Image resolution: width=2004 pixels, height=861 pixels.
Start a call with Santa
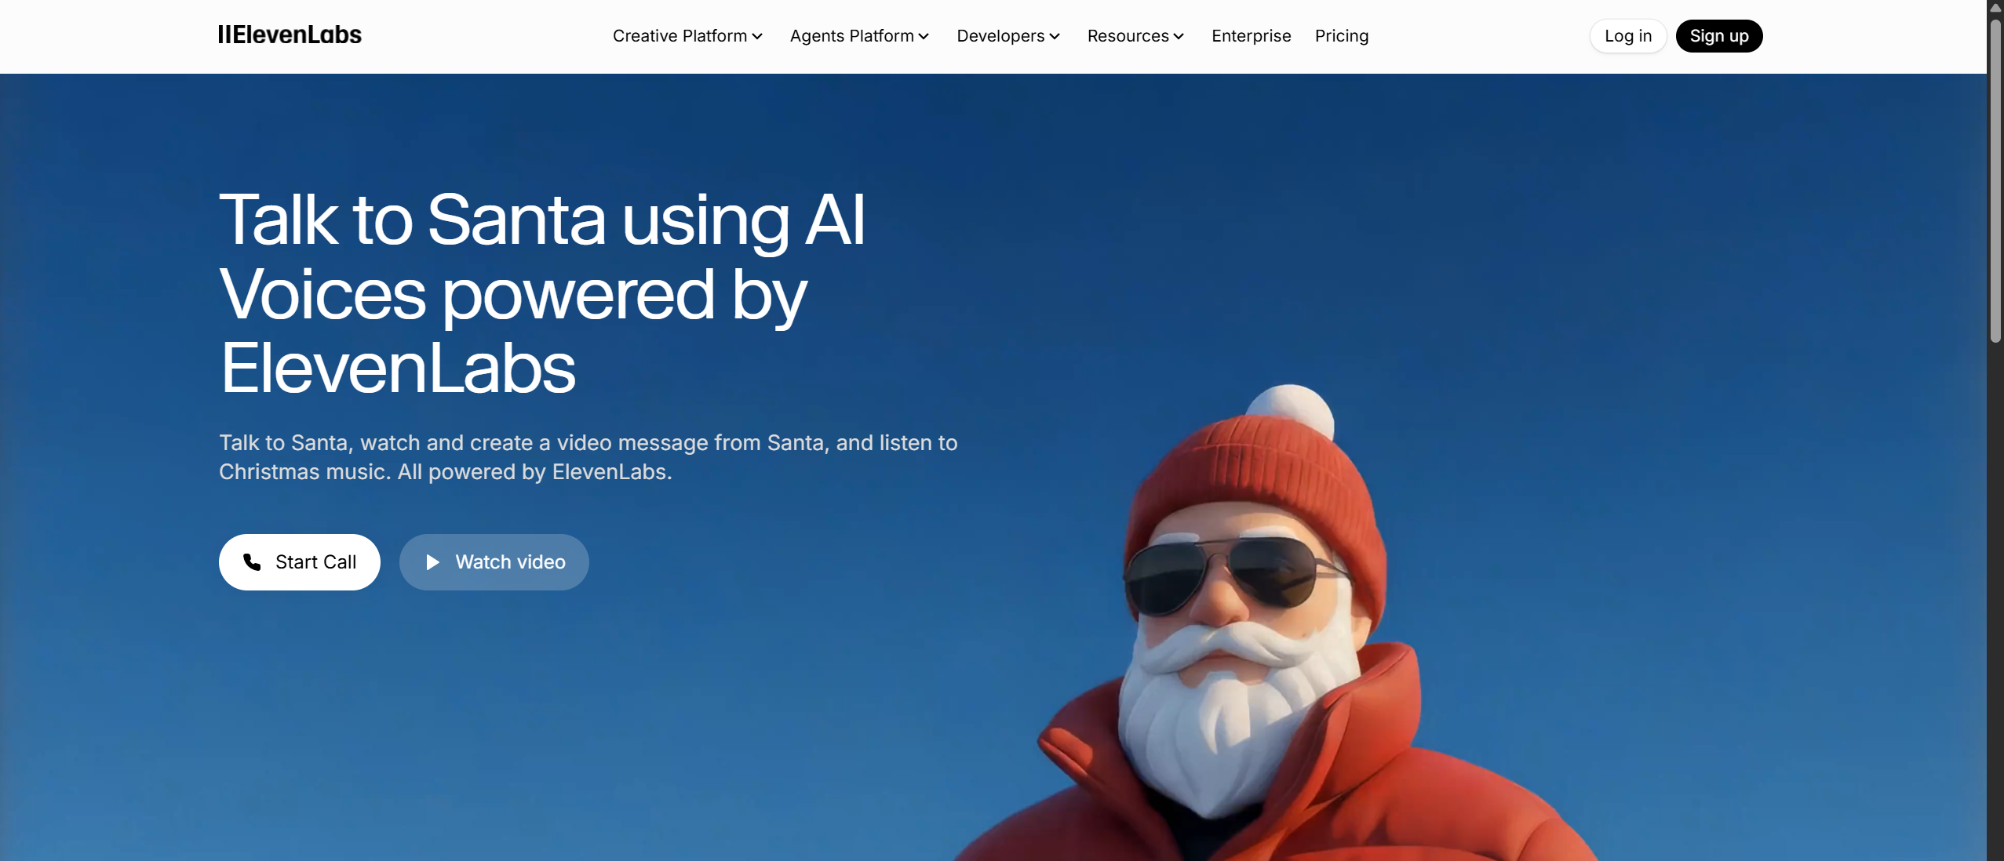[299, 561]
